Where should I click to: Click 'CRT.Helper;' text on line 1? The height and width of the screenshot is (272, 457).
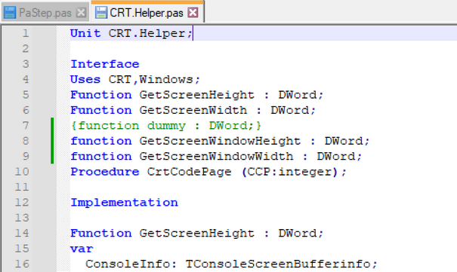pos(150,33)
